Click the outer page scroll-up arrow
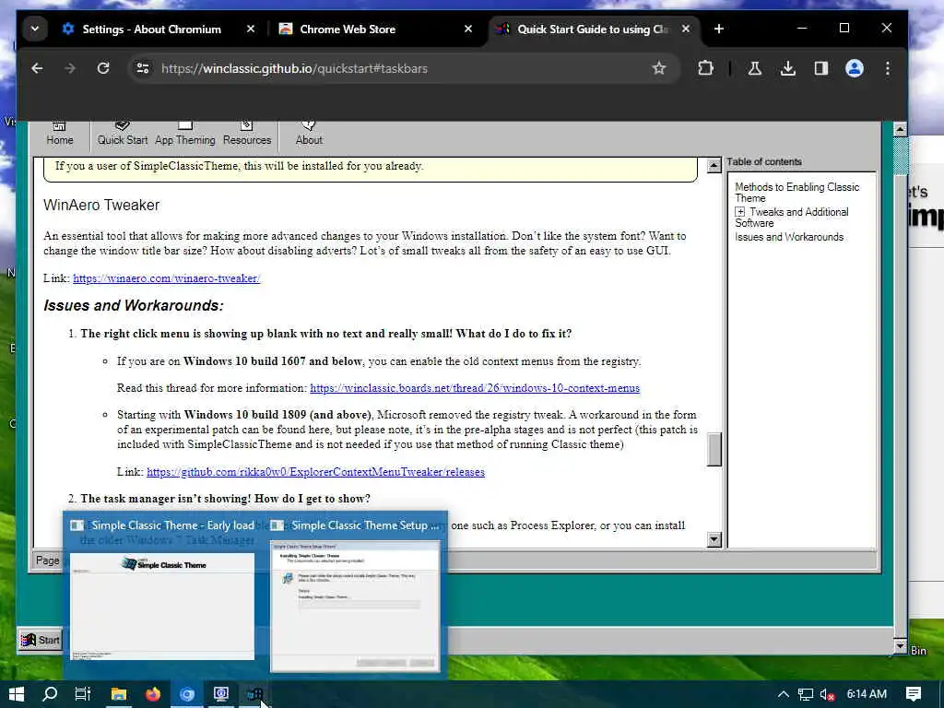Screen dimensions: 944x708 click(x=900, y=129)
